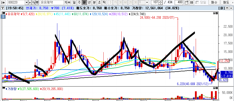Open stock search with the magnifier icon
The width and height of the screenshot is (234, 101).
pyautogui.click(x=34, y=2)
